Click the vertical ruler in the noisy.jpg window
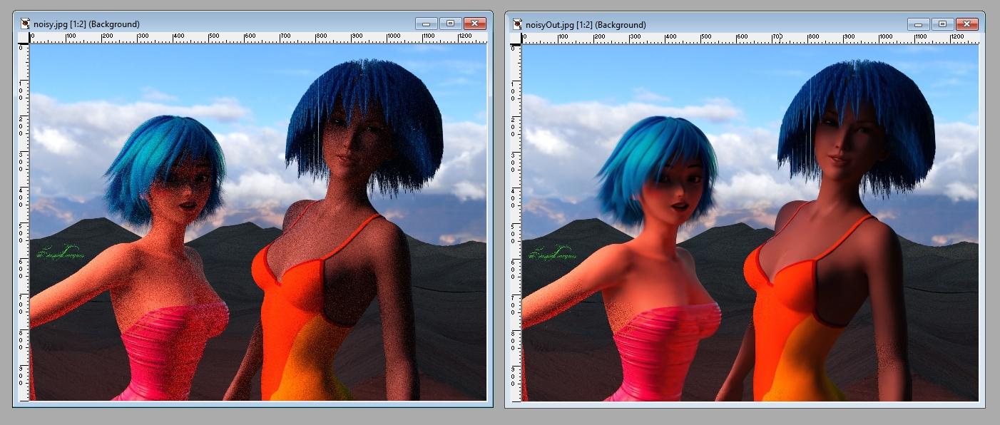Screen dimensions: 1000x425 click(24, 222)
